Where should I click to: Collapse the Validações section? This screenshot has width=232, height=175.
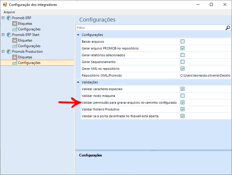coord(78,82)
